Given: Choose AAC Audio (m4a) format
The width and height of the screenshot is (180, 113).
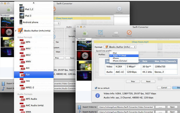Looking at the screenshot, I should point(34,105).
